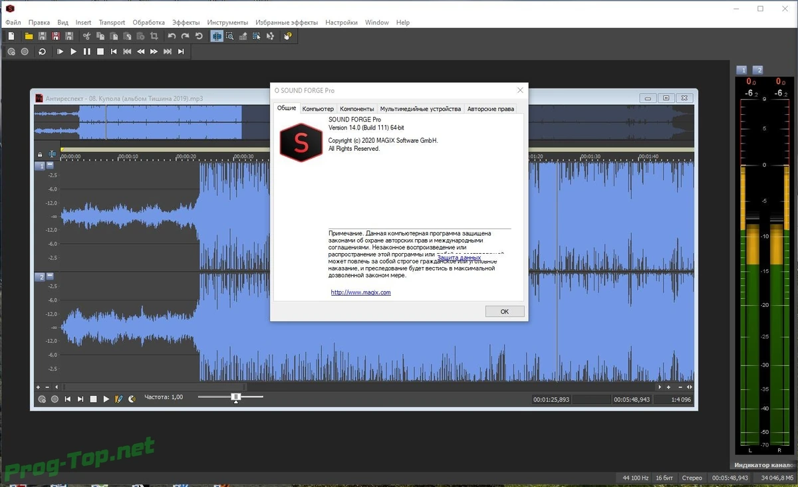Click the 44 100 Hz status bar field
This screenshot has width=798, height=487.
point(634,478)
